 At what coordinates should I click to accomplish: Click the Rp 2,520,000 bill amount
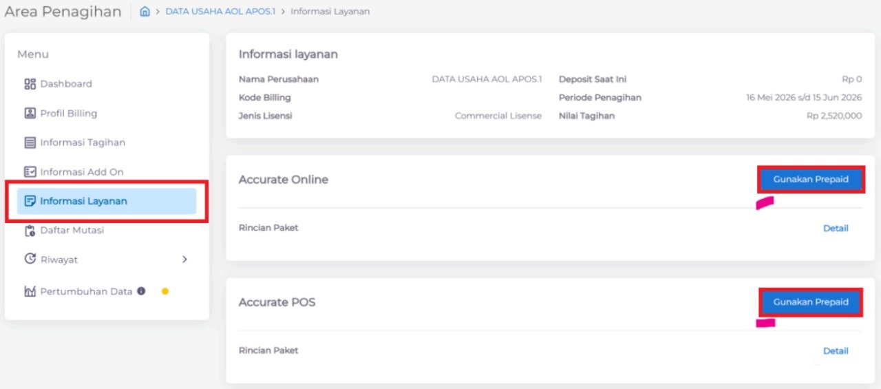click(x=834, y=116)
